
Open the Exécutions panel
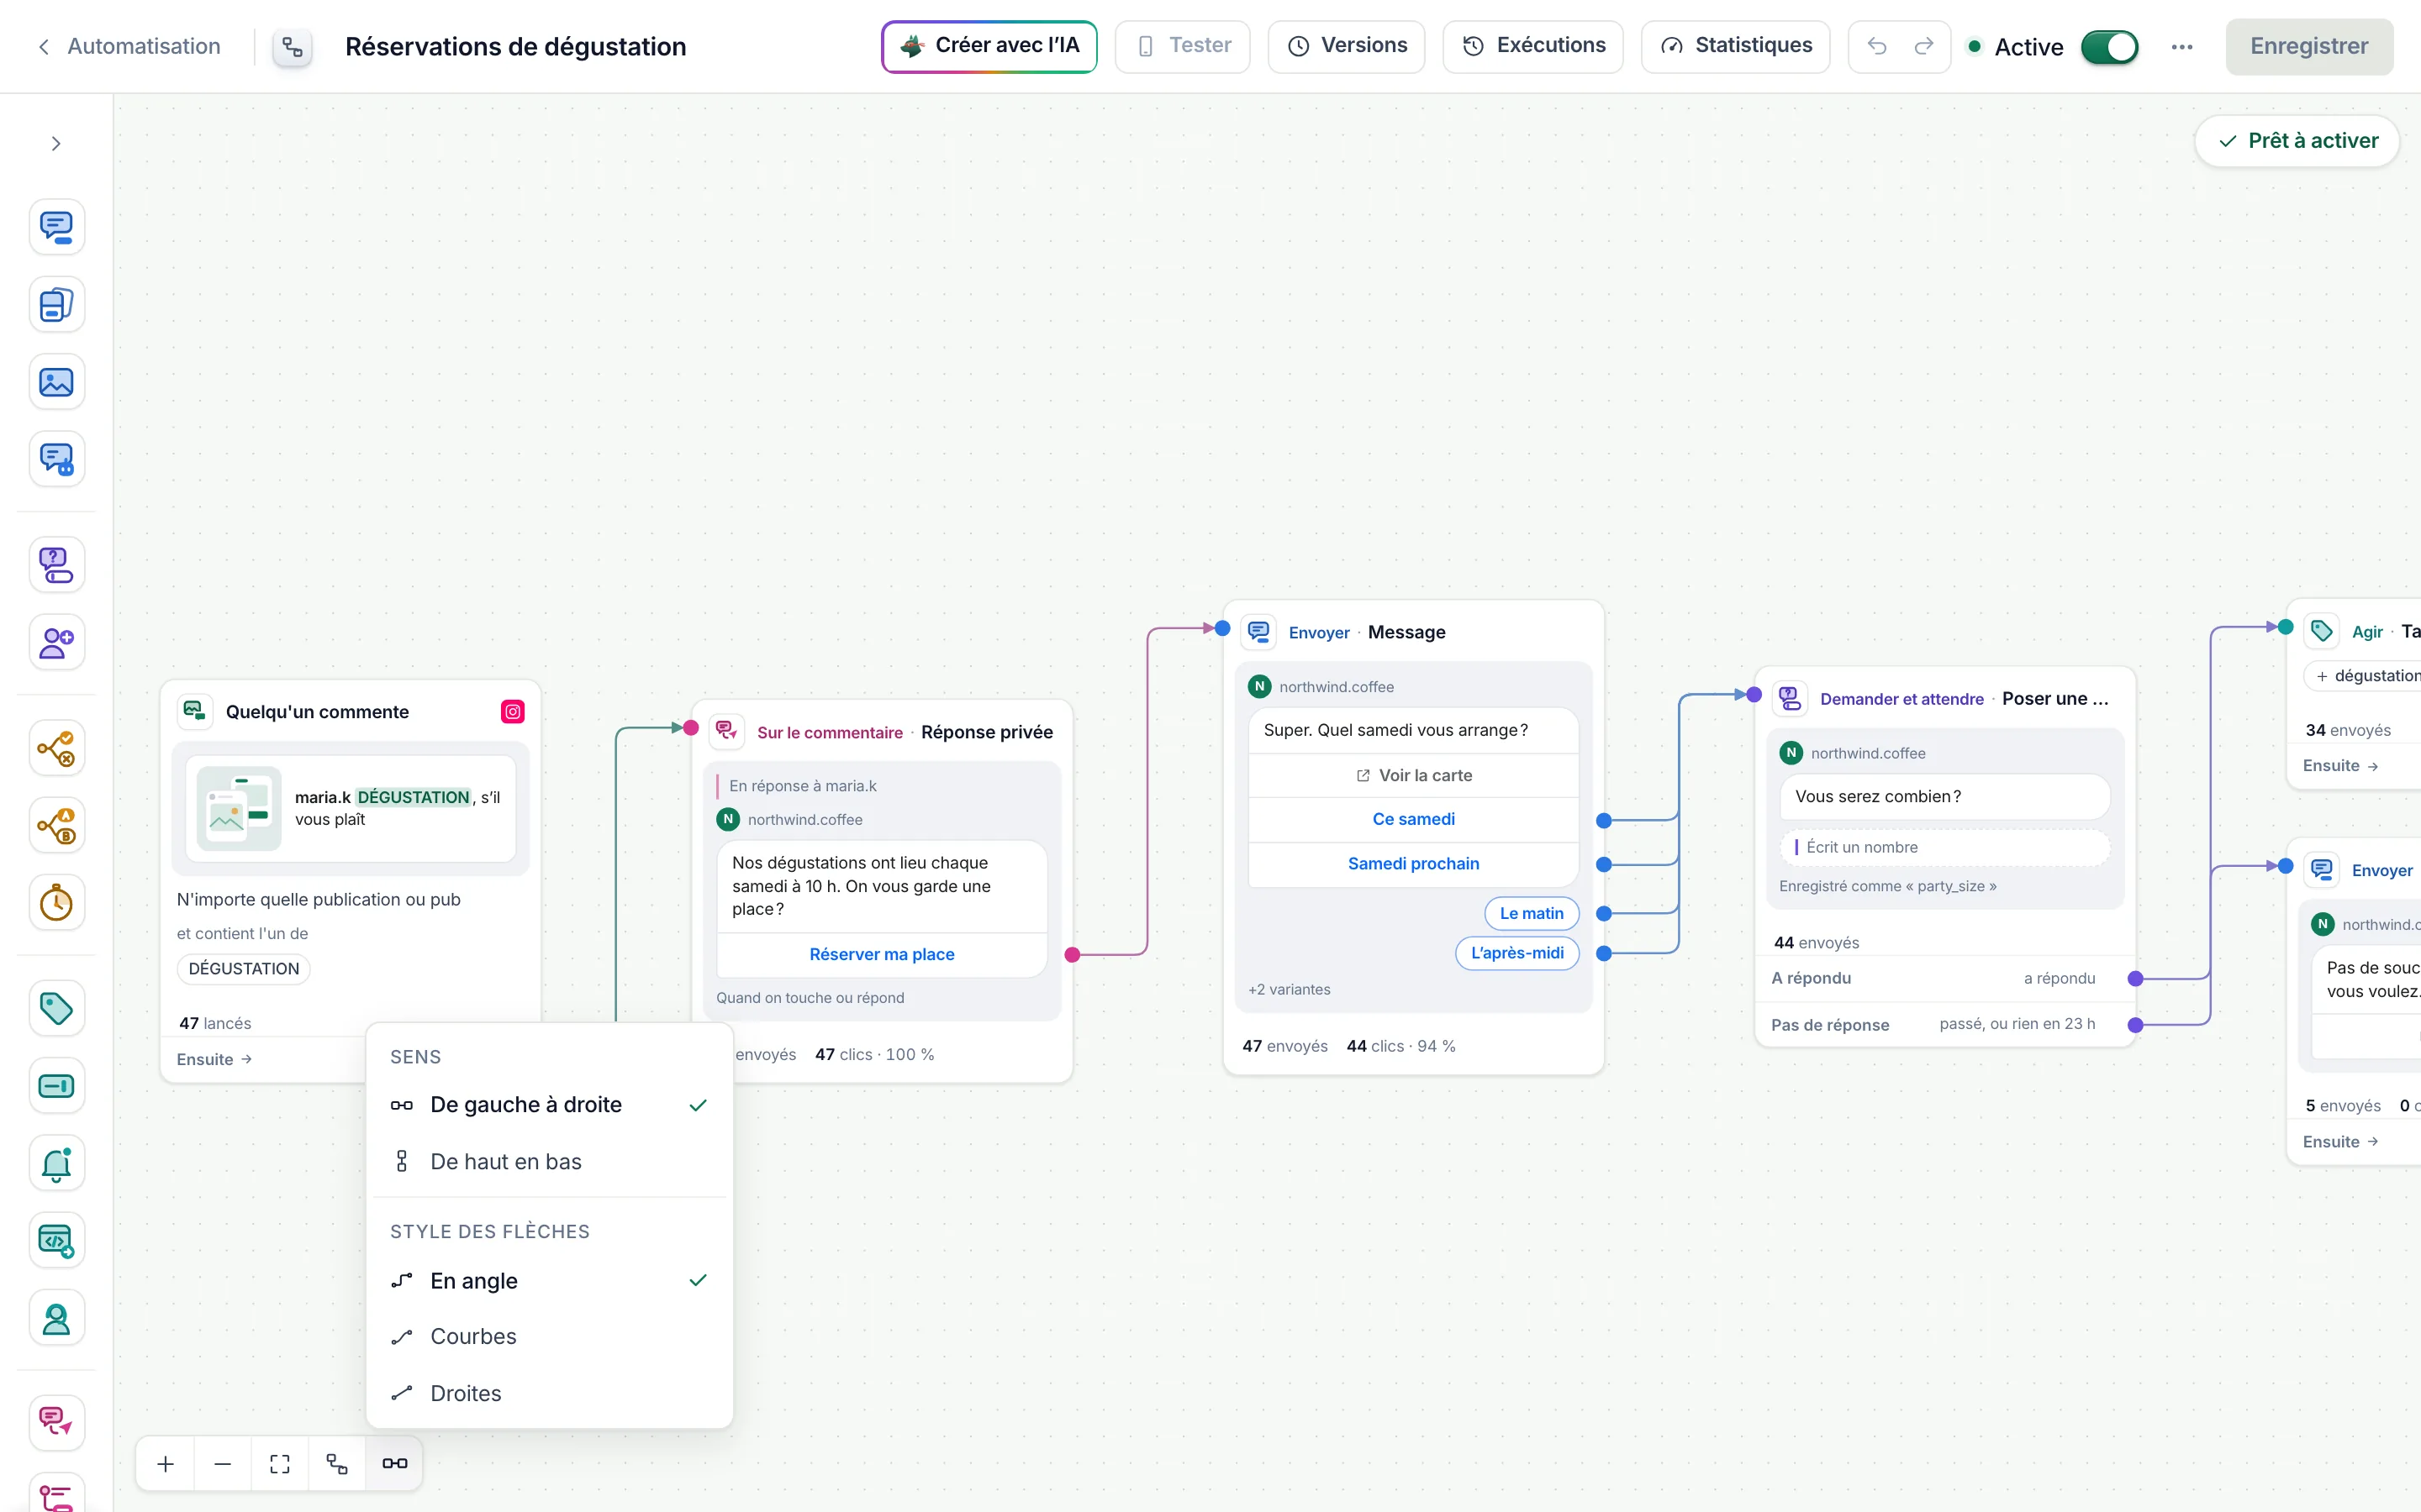(x=1532, y=46)
